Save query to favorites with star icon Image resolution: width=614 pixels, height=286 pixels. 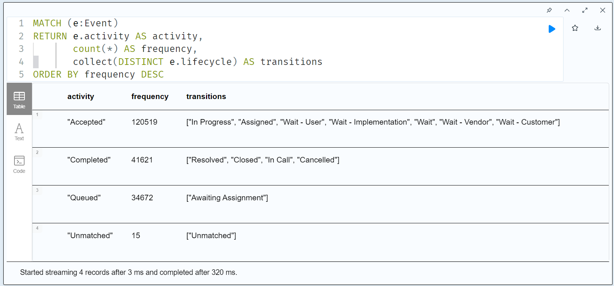575,28
